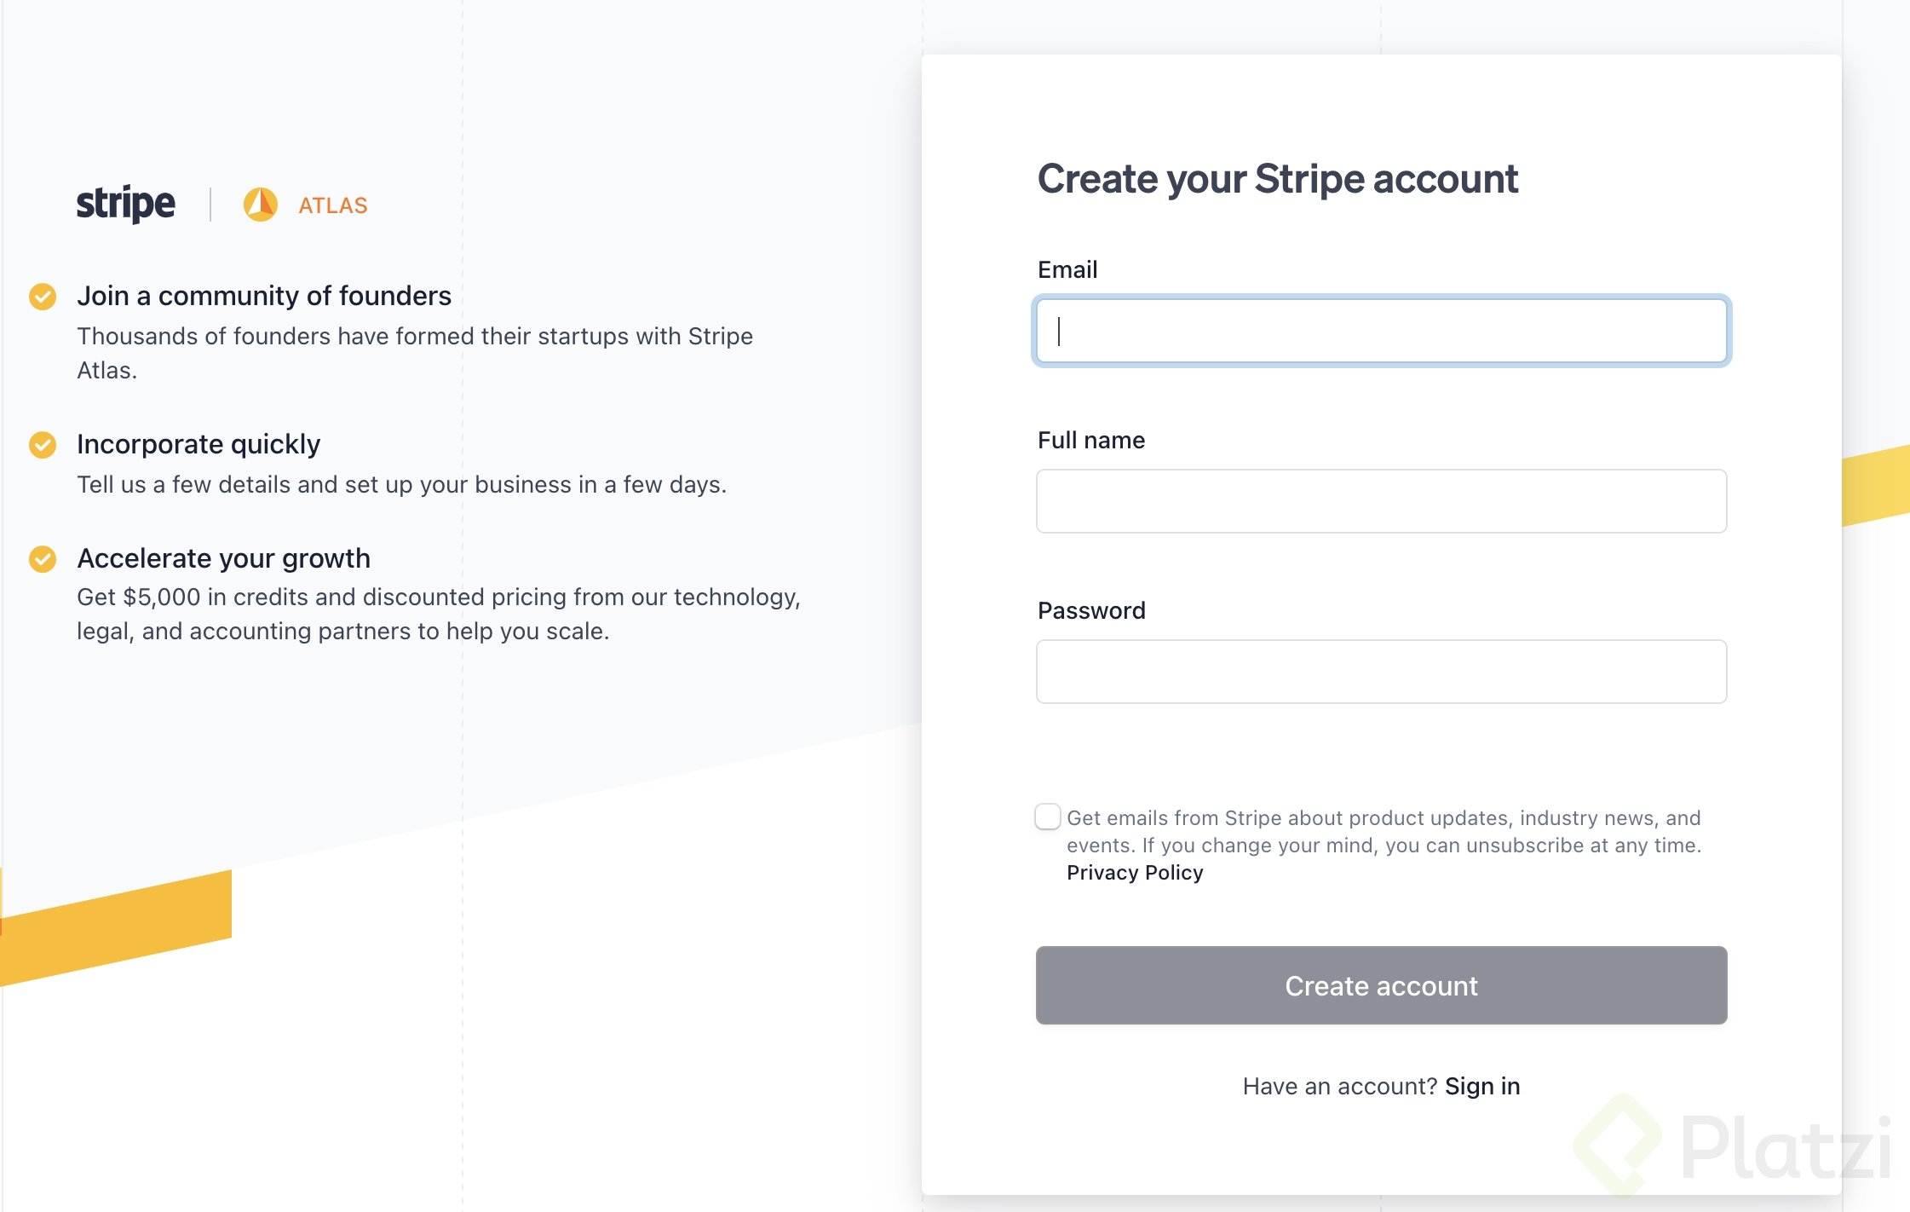1910x1212 pixels.
Task: Click checkmark icon beside Incorporate quickly
Action: [x=43, y=444]
